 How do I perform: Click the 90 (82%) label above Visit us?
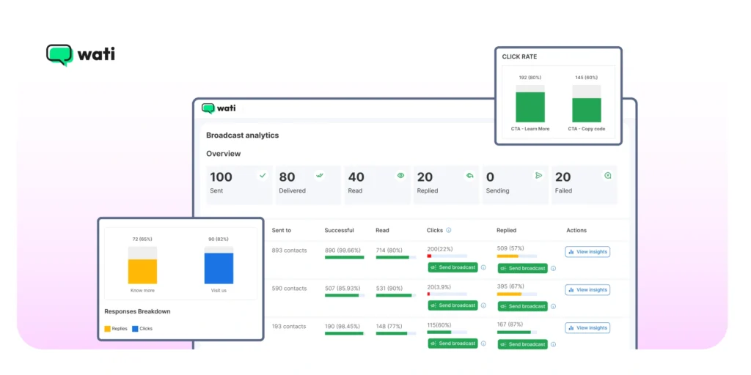coord(219,240)
